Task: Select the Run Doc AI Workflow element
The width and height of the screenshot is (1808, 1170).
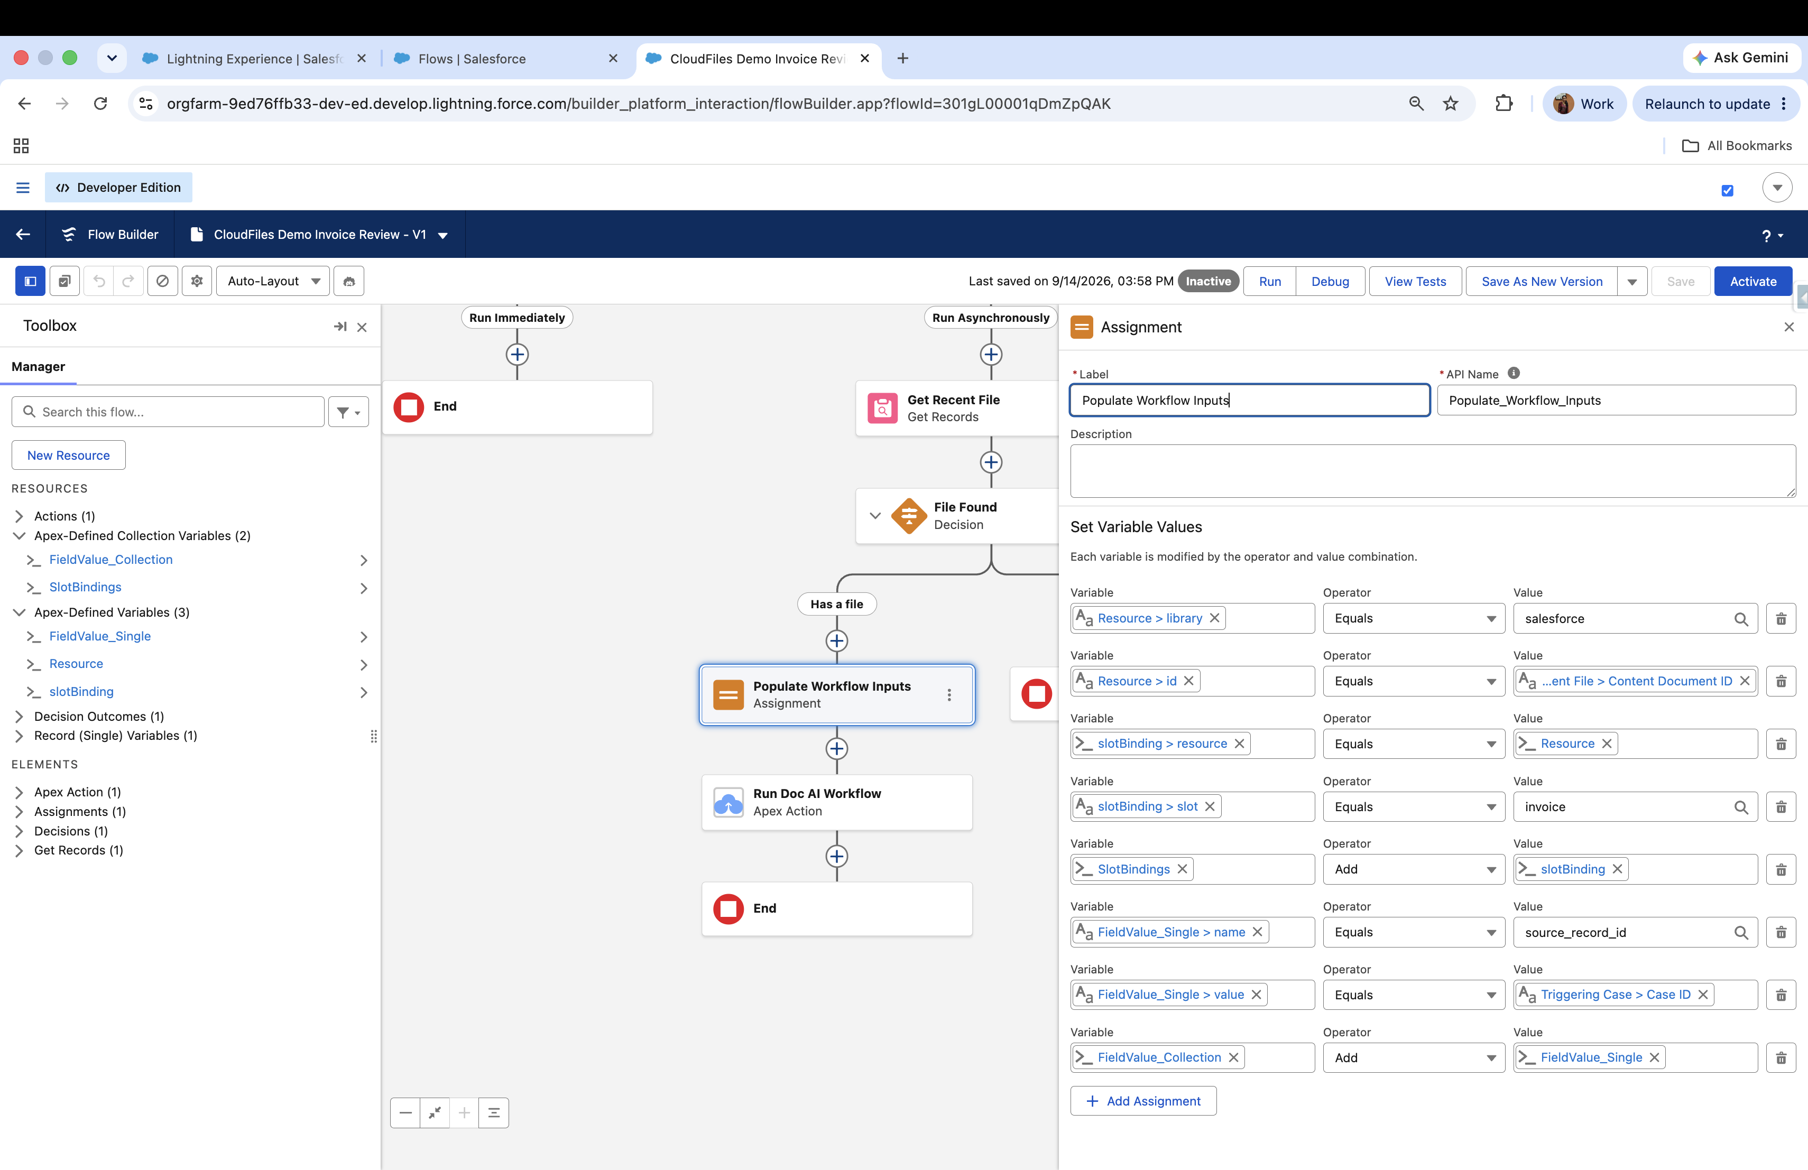Action: pyautogui.click(x=836, y=803)
